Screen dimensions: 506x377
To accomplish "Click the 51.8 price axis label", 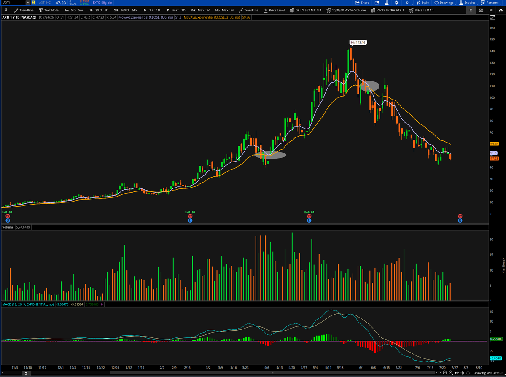I will (493, 153).
